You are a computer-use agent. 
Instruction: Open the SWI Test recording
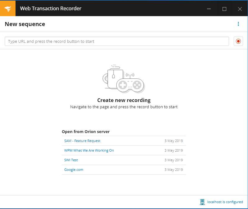[x=71, y=160]
